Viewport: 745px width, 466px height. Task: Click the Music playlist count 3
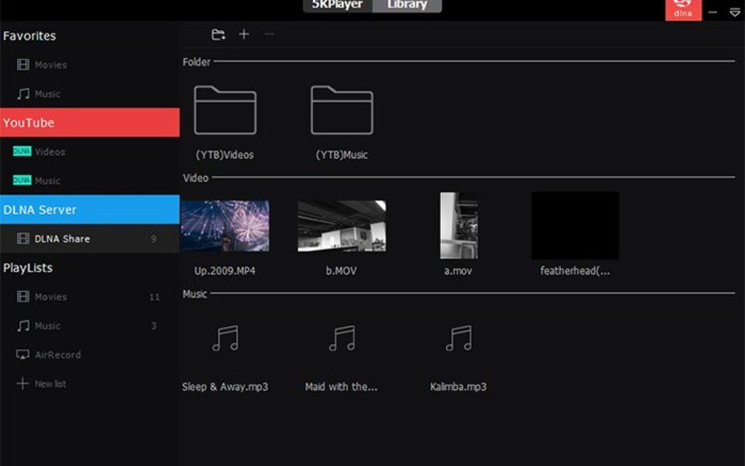tap(154, 326)
